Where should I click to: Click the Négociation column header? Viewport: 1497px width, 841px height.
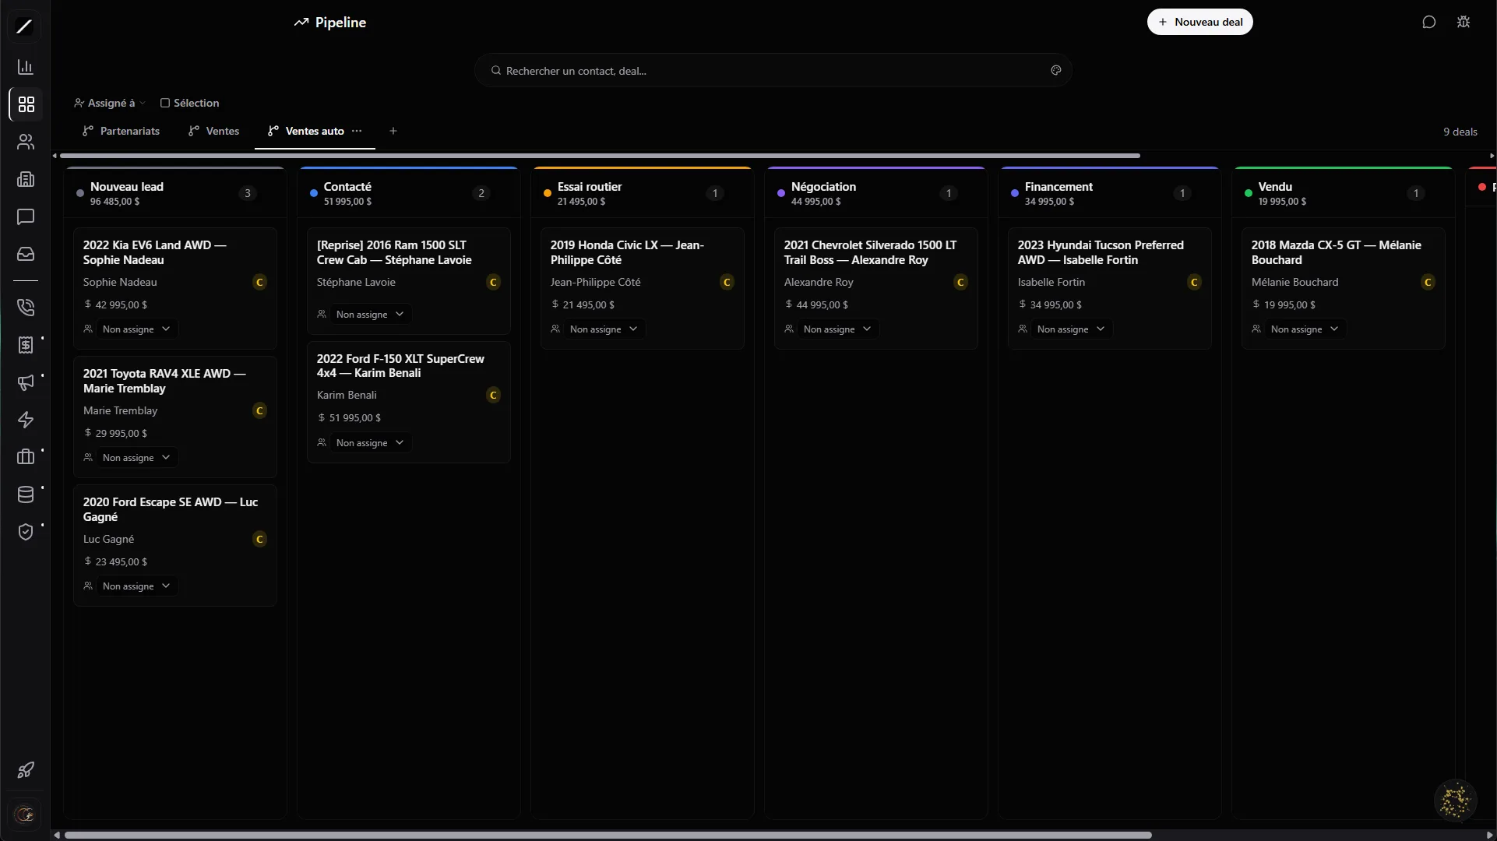coord(876,193)
